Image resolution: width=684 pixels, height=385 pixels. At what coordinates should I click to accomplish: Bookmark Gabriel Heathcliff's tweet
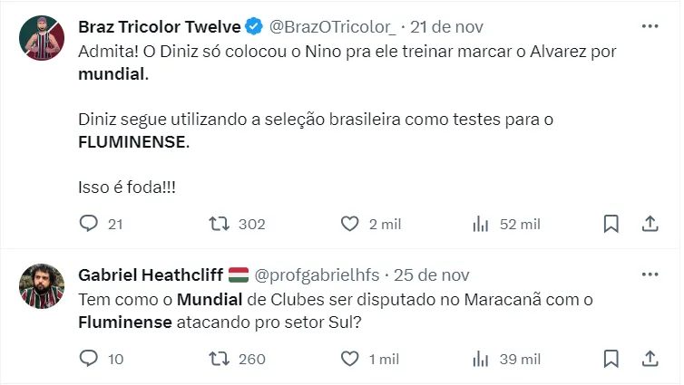coord(611,359)
